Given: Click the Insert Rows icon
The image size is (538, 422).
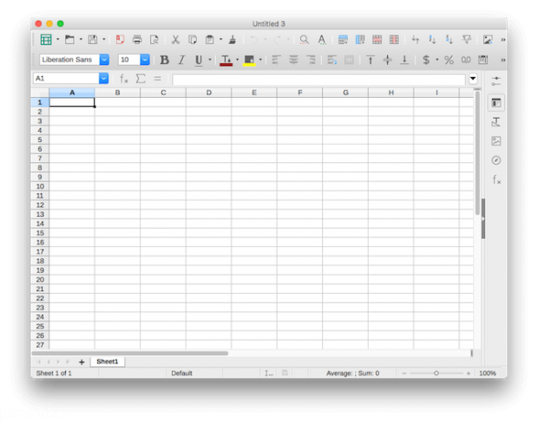Looking at the screenshot, I should coord(343,40).
